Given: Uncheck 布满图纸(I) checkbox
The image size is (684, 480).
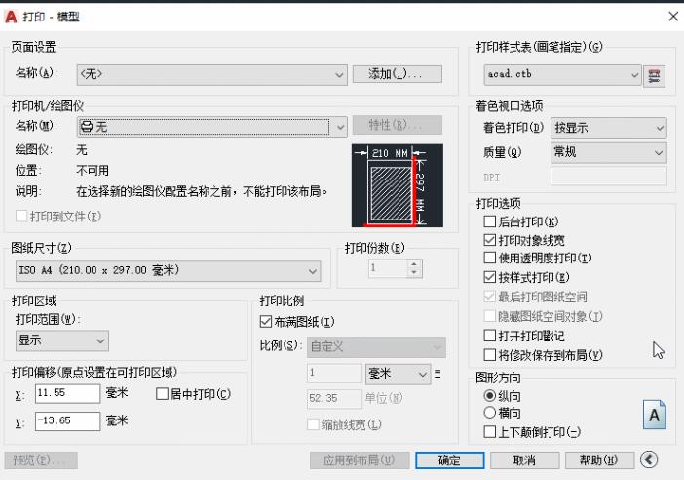Looking at the screenshot, I should [x=265, y=322].
